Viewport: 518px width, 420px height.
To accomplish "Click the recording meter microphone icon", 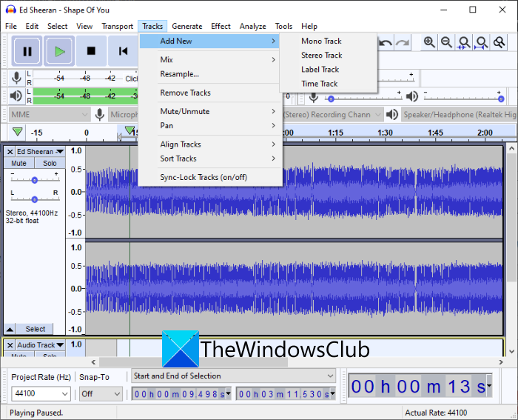I will (16, 78).
